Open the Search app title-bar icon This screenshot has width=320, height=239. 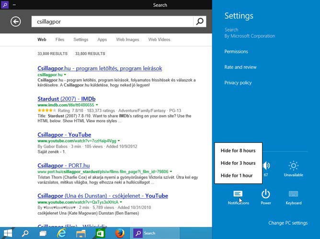click(x=4, y=4)
